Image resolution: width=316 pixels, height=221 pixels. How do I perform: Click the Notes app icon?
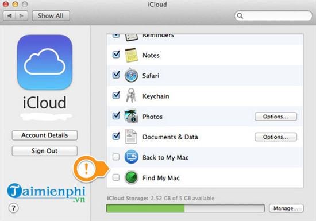tap(131, 55)
